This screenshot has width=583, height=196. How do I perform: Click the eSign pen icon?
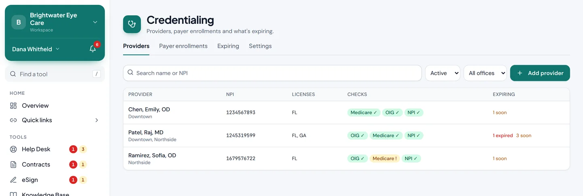[13, 180]
